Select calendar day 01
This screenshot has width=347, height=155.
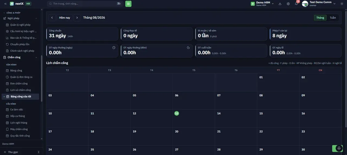coord(278,82)
